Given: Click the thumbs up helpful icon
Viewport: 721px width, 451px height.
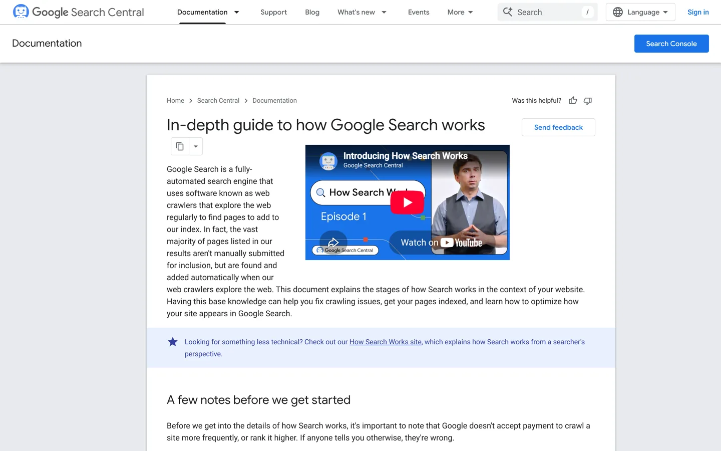Looking at the screenshot, I should (573, 101).
